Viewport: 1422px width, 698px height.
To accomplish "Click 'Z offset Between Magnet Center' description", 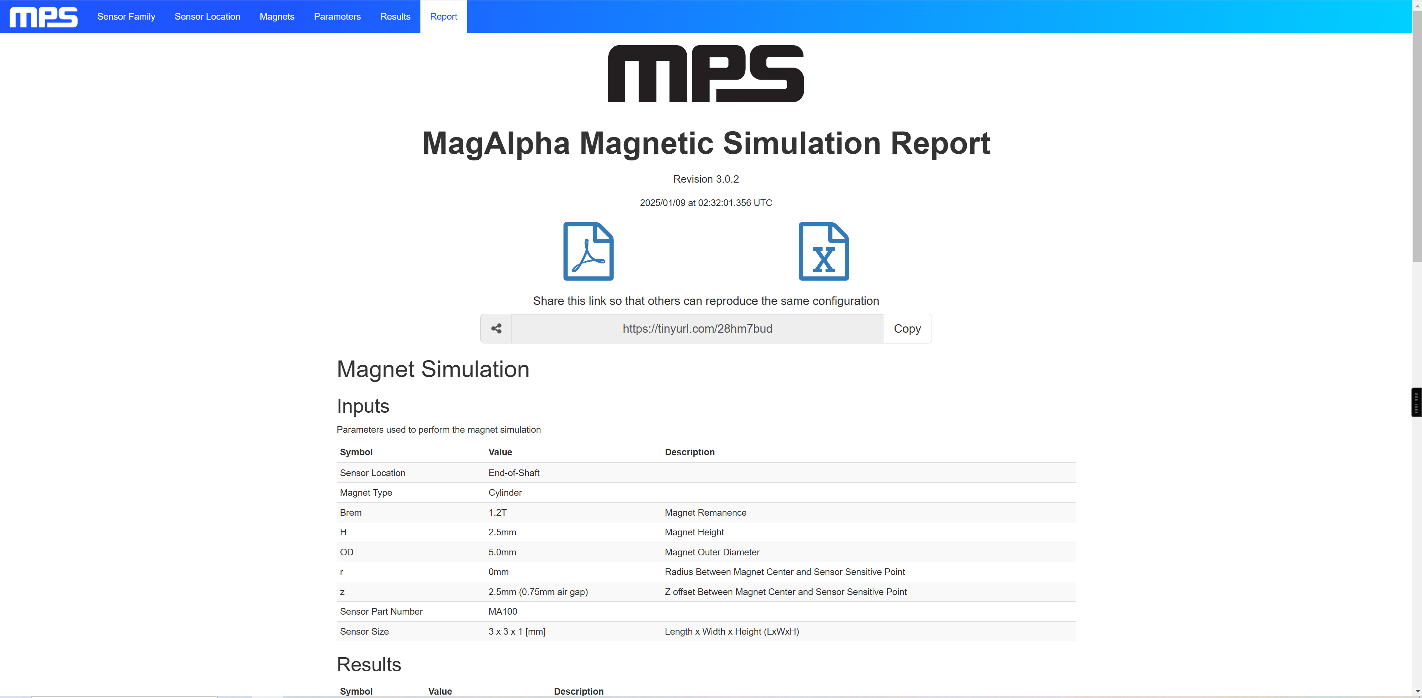I will [x=786, y=592].
